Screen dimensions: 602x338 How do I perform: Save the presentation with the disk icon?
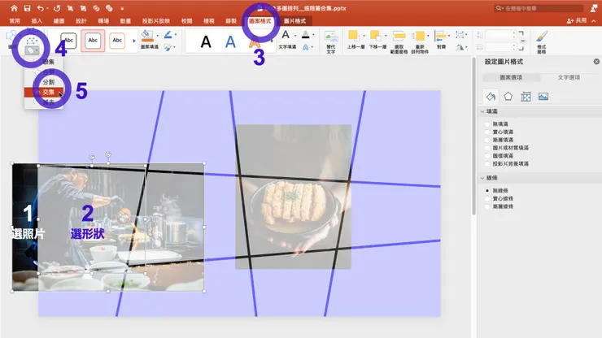(x=27, y=8)
